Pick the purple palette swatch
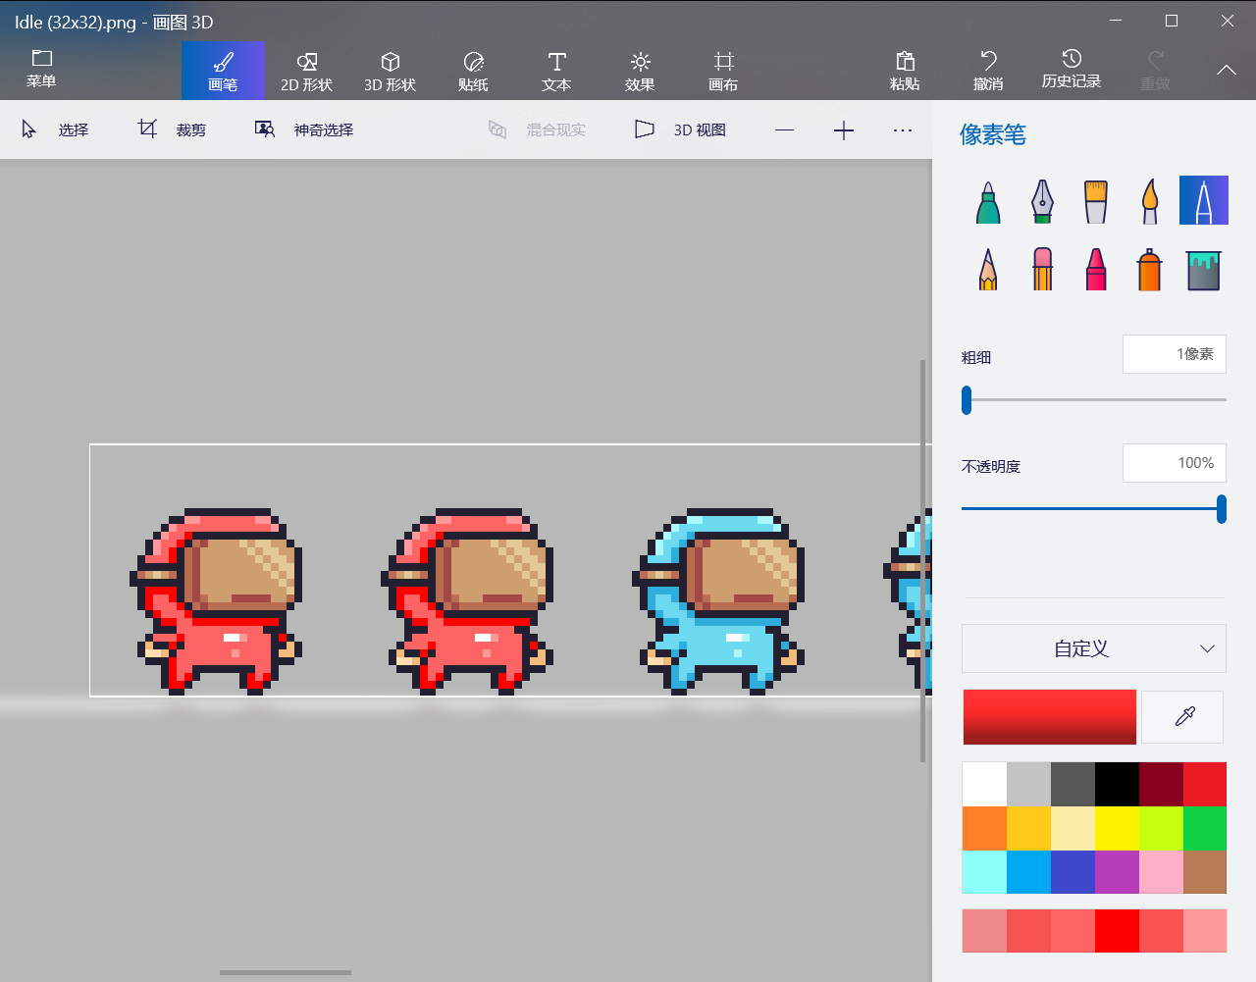The width and height of the screenshot is (1256, 982). (x=1117, y=872)
